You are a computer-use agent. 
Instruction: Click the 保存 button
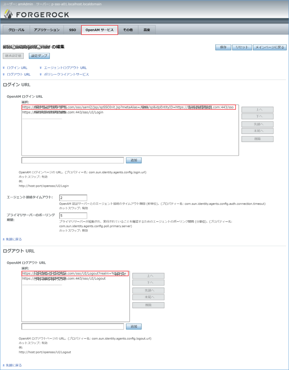223,47
